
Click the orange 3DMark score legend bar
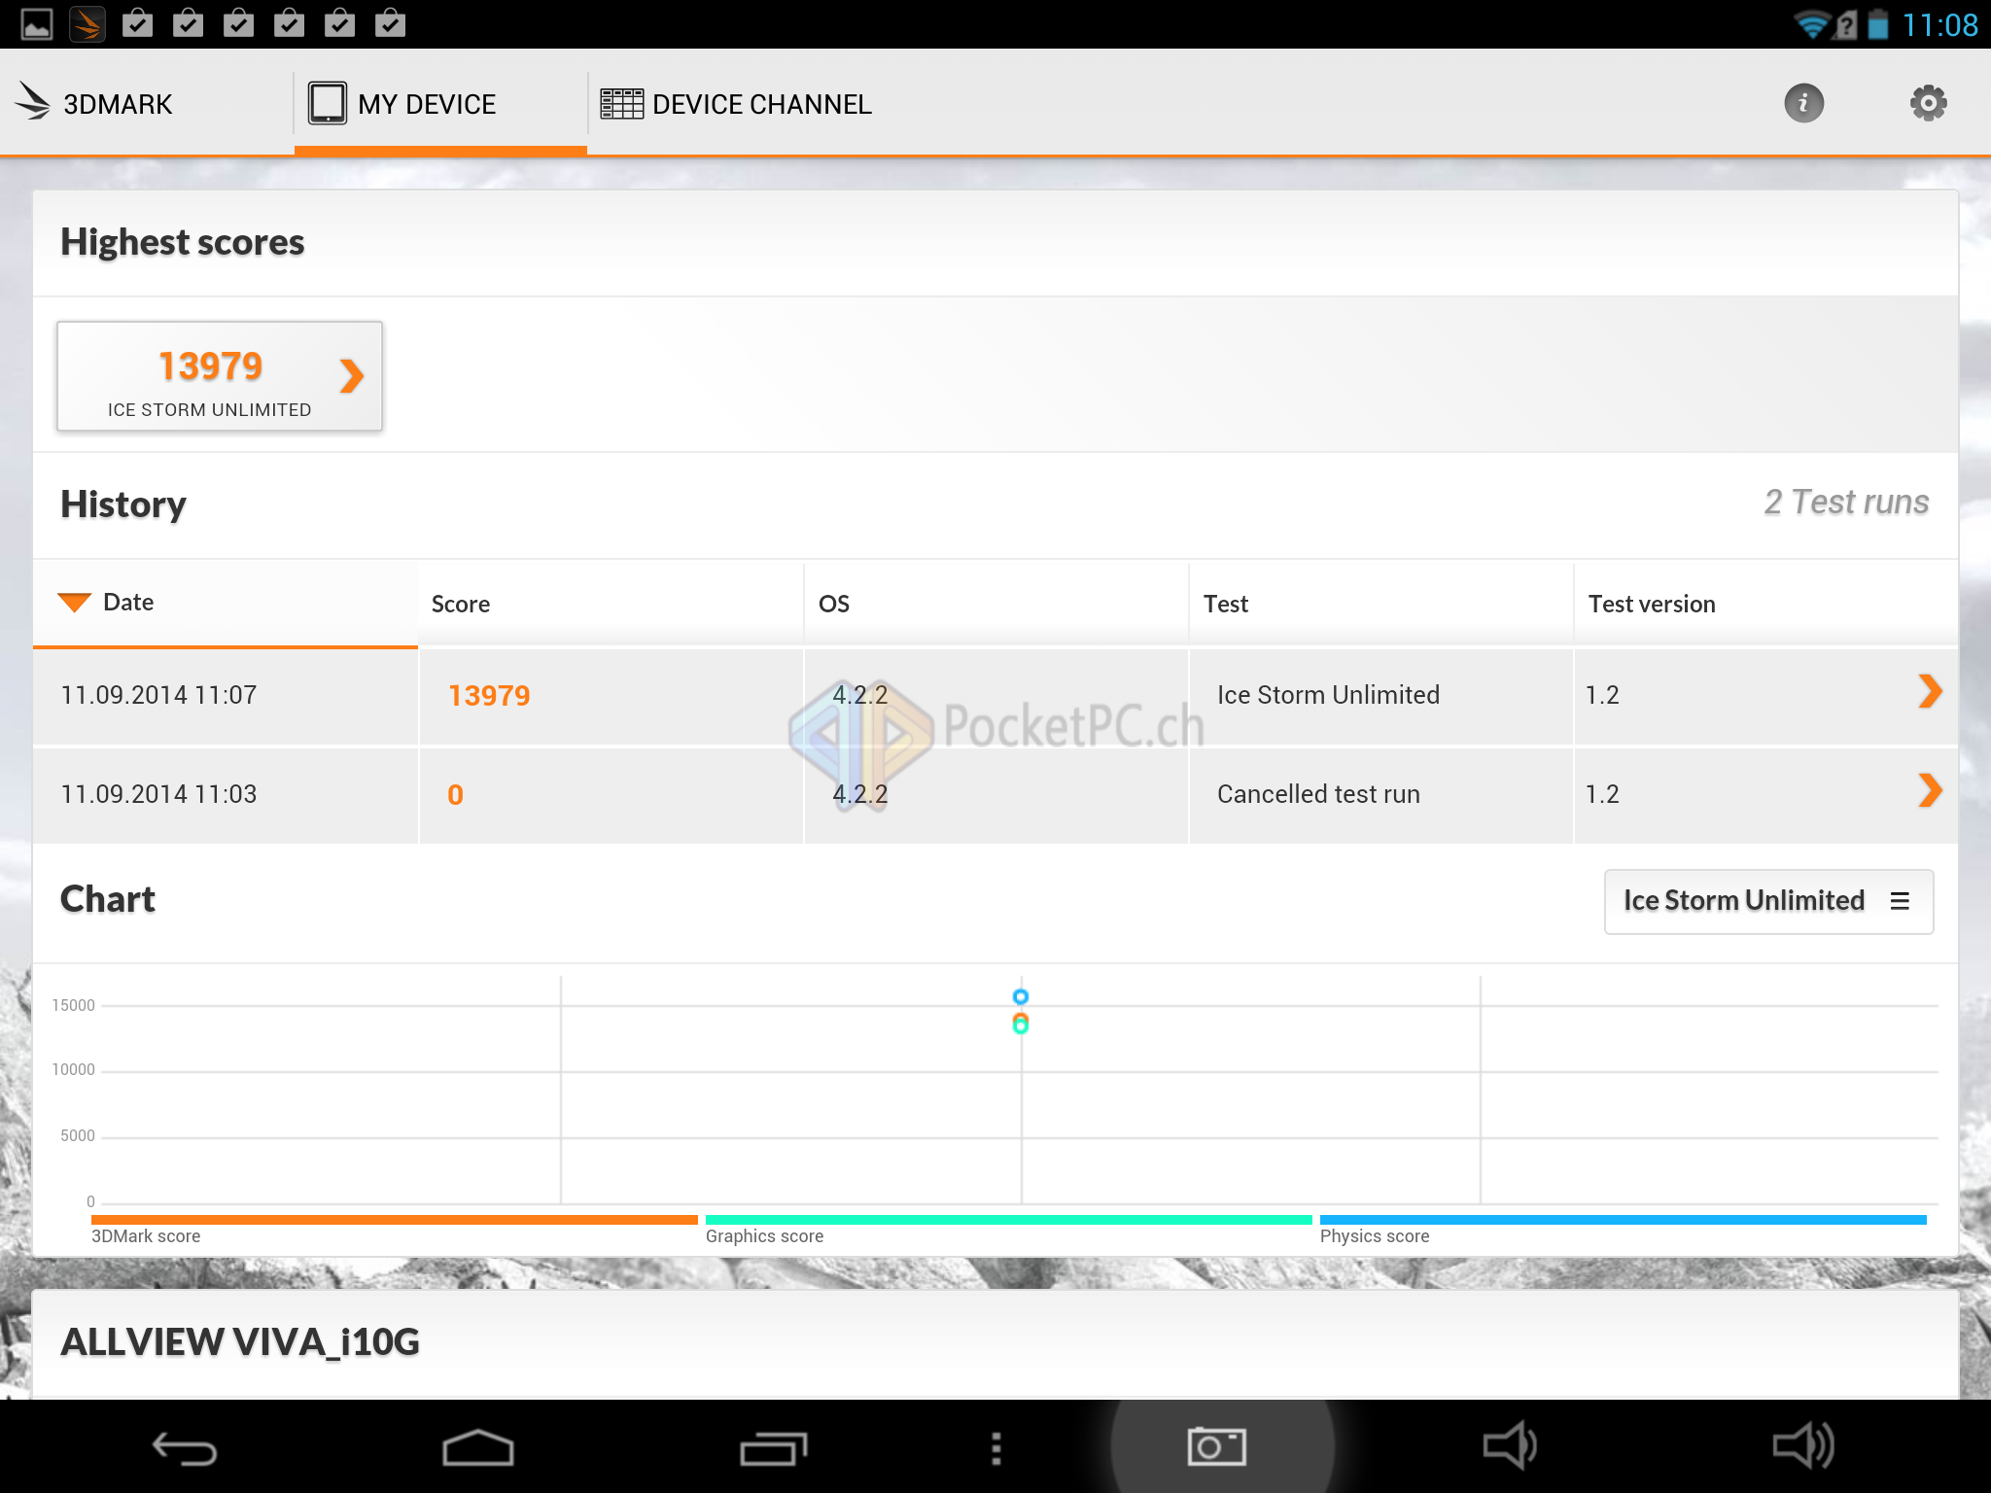point(395,1219)
